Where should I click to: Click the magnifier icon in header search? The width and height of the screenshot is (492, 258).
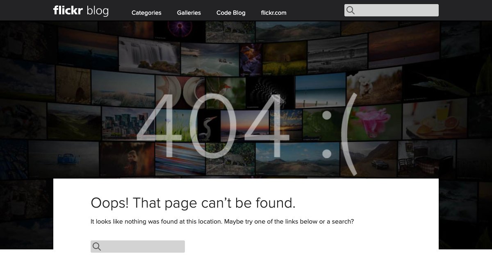pyautogui.click(x=351, y=10)
